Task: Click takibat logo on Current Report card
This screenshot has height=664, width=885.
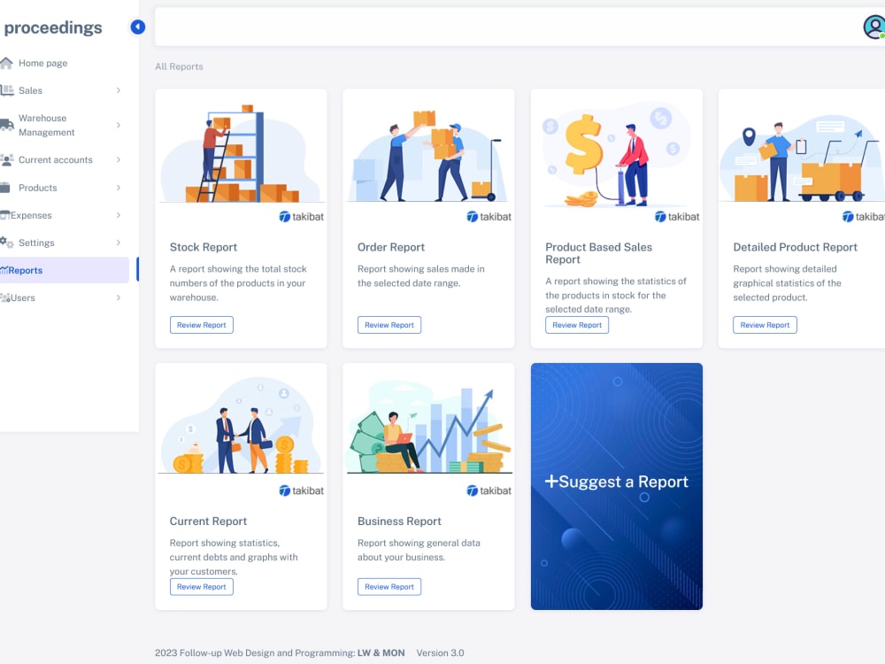Action: (302, 490)
